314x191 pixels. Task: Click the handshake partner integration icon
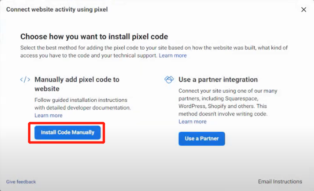click(169, 80)
